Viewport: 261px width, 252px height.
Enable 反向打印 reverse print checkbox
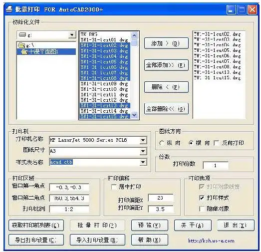(217, 143)
